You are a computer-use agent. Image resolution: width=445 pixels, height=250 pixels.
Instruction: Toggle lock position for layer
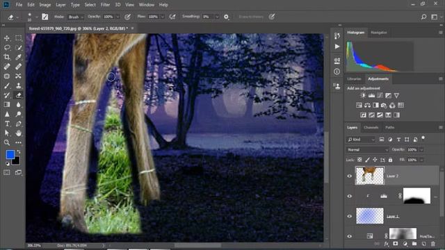(375, 160)
